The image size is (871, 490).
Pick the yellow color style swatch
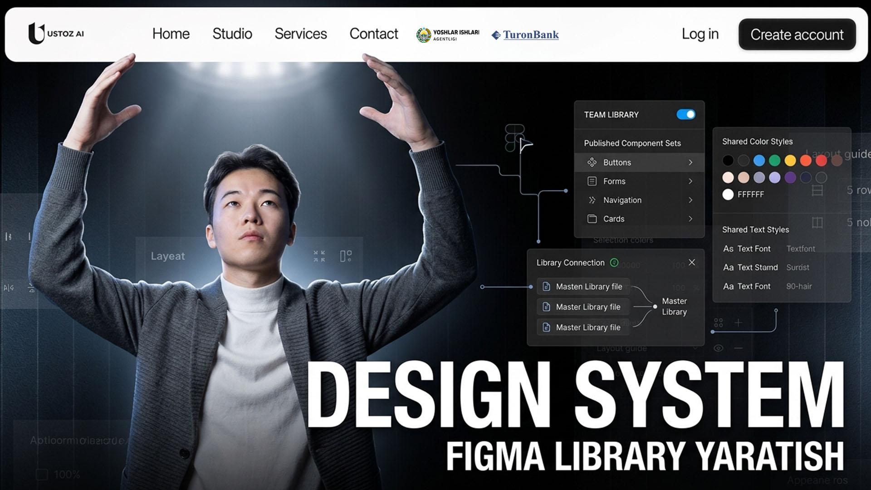(790, 160)
